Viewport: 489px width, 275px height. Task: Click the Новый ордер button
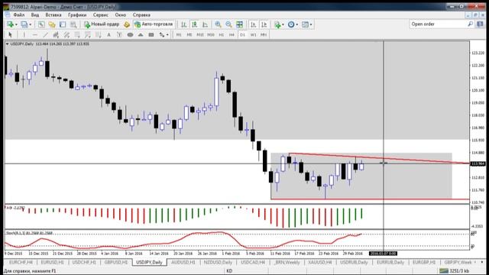(102, 24)
